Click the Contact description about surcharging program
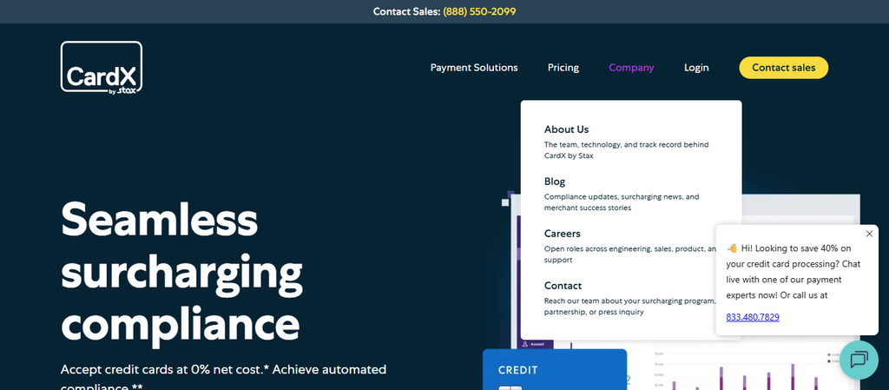 tap(630, 307)
